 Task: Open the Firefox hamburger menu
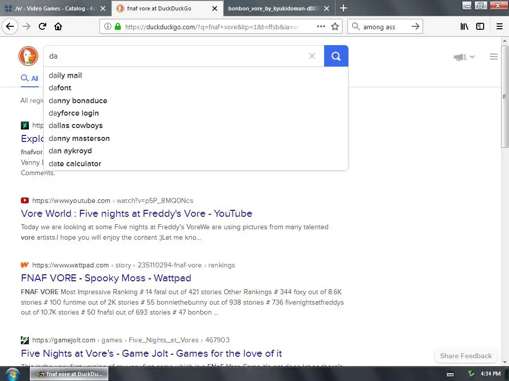(500, 27)
